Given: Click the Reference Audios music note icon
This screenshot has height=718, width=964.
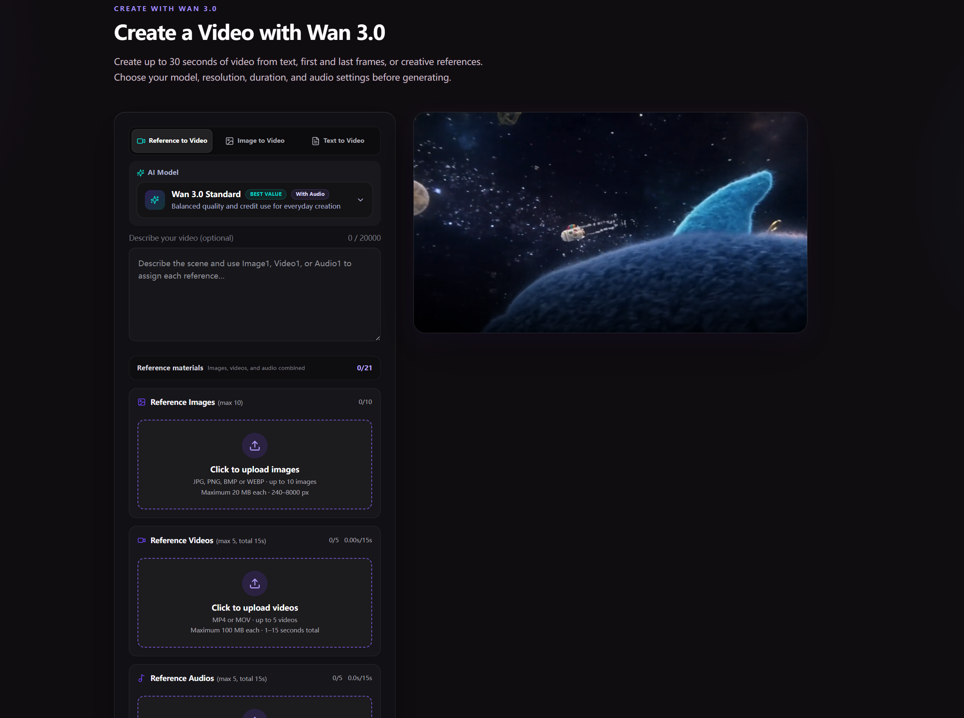Looking at the screenshot, I should point(141,678).
